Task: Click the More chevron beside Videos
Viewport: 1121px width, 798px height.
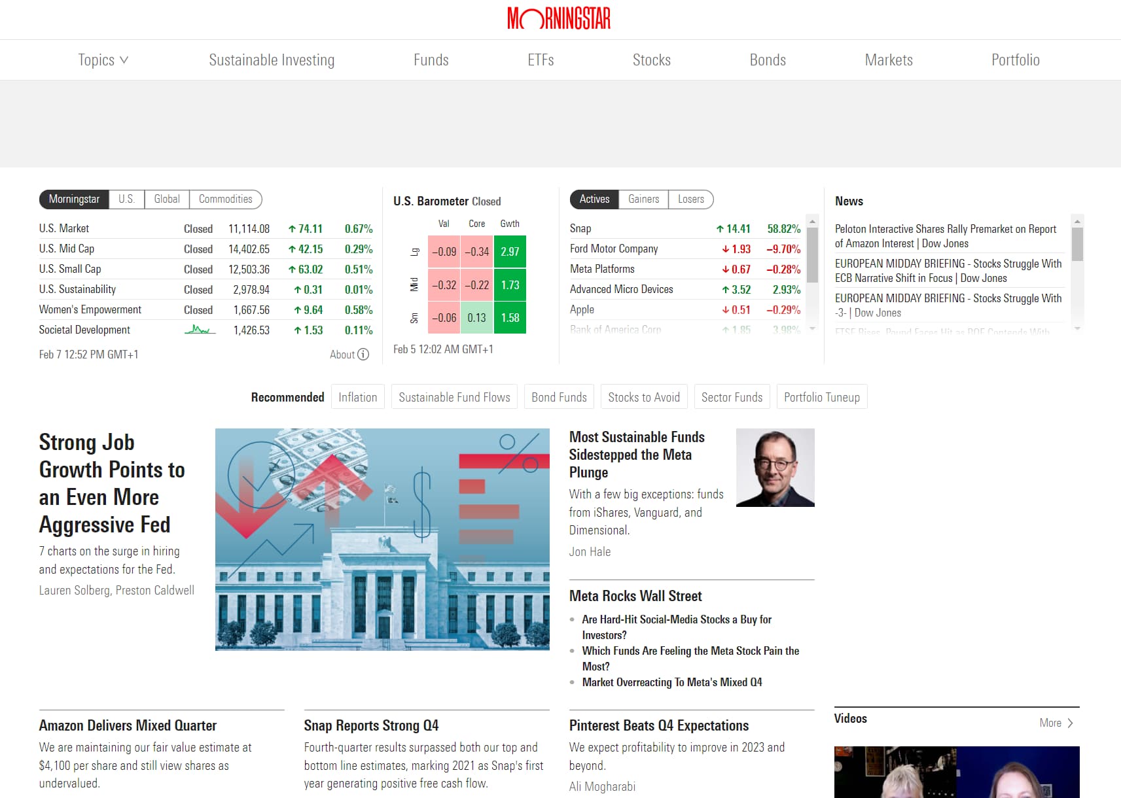Action: [x=1070, y=723]
